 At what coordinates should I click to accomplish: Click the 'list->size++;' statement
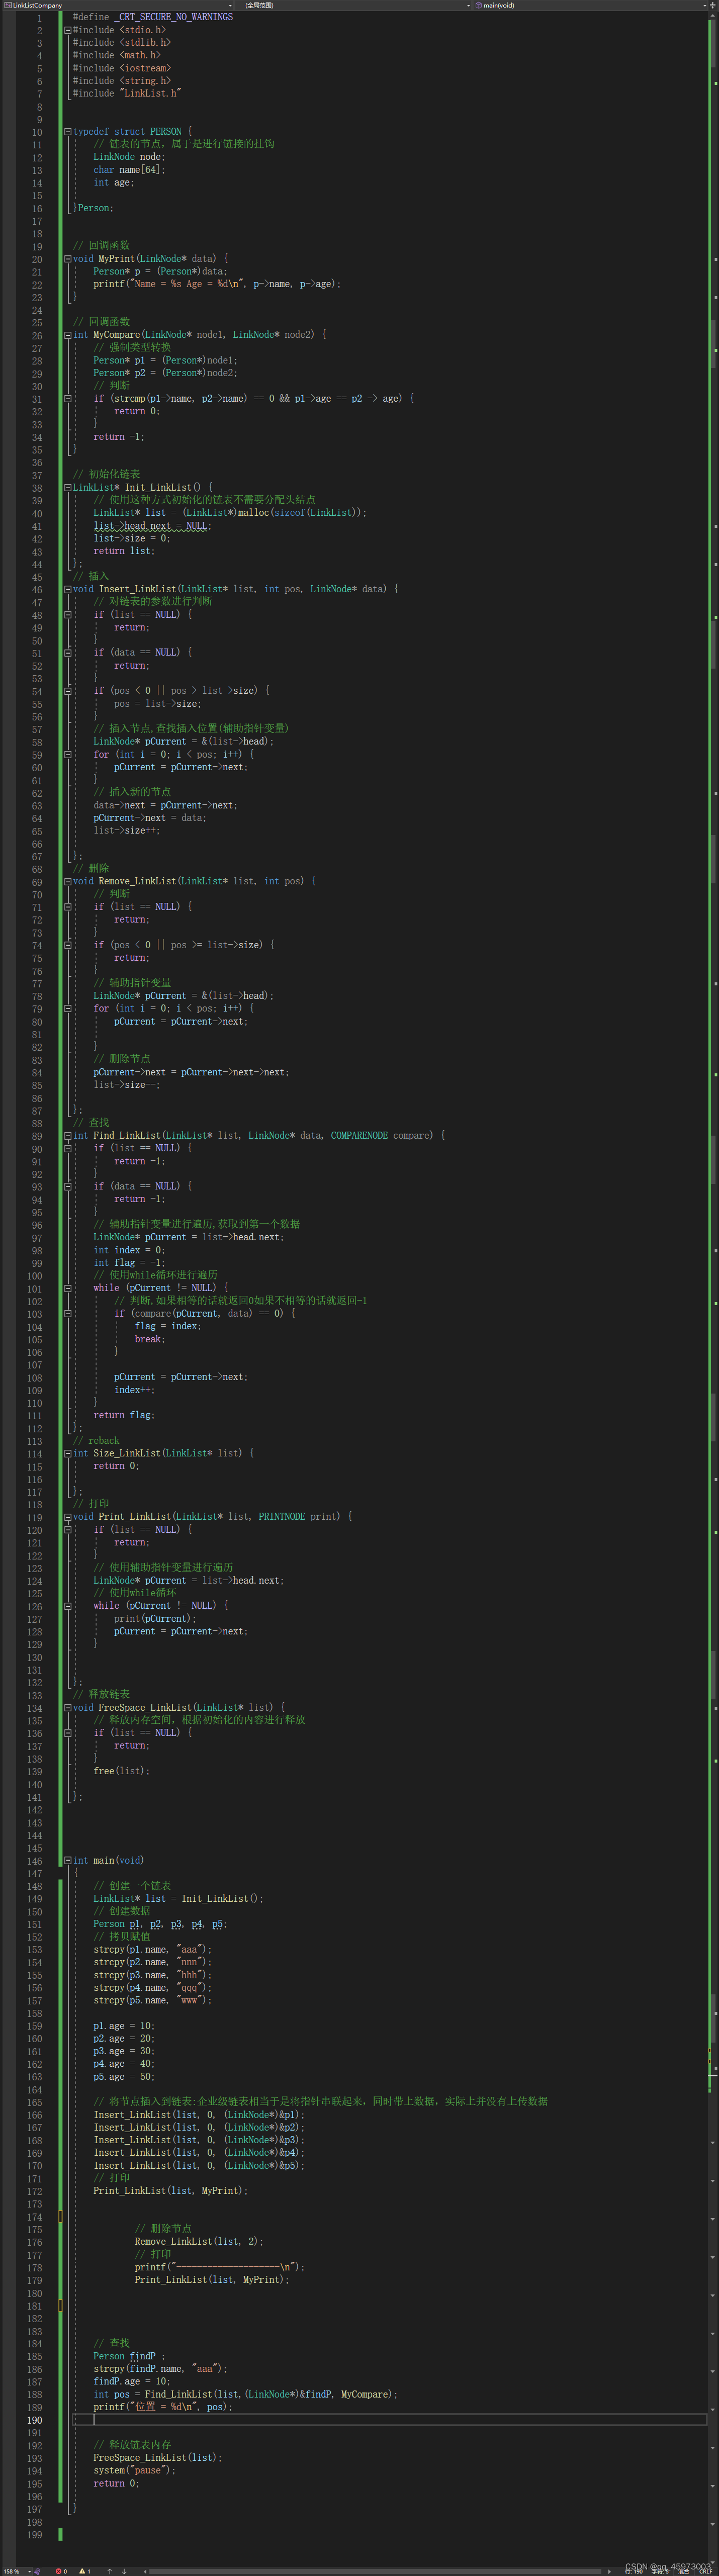point(126,830)
